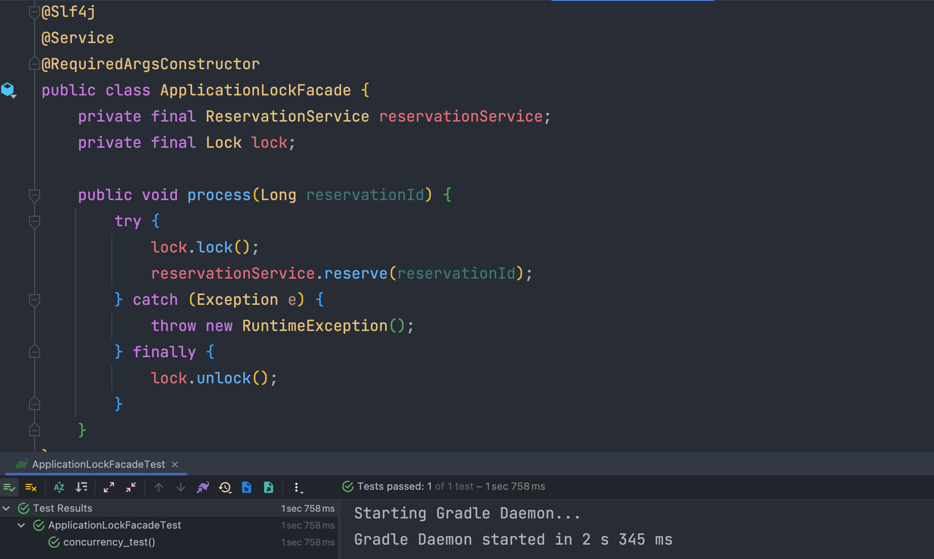The image size is (934, 559).
Task: Switch to the ApplicationLockFacadeTest run tab
Action: coord(98,464)
